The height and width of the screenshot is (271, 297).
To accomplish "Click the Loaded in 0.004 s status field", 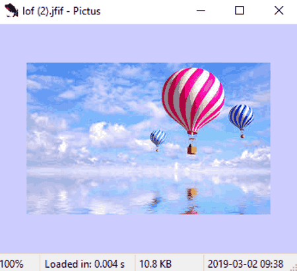I will pos(84,264).
